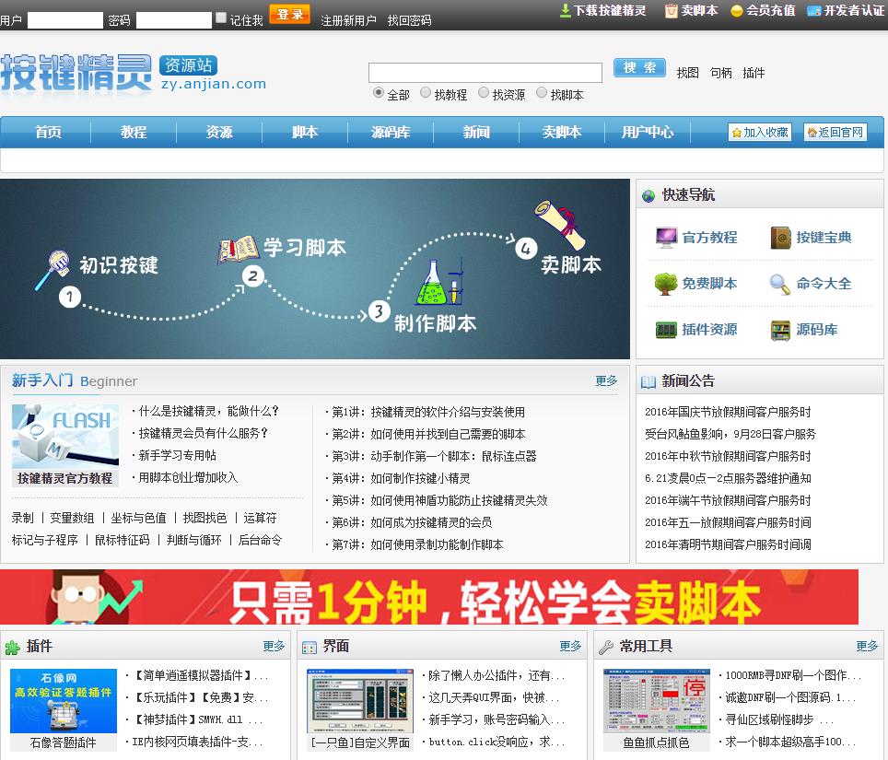888x760 pixels.
Task: Focus the 用户 username input field
Action: pyautogui.click(x=65, y=20)
